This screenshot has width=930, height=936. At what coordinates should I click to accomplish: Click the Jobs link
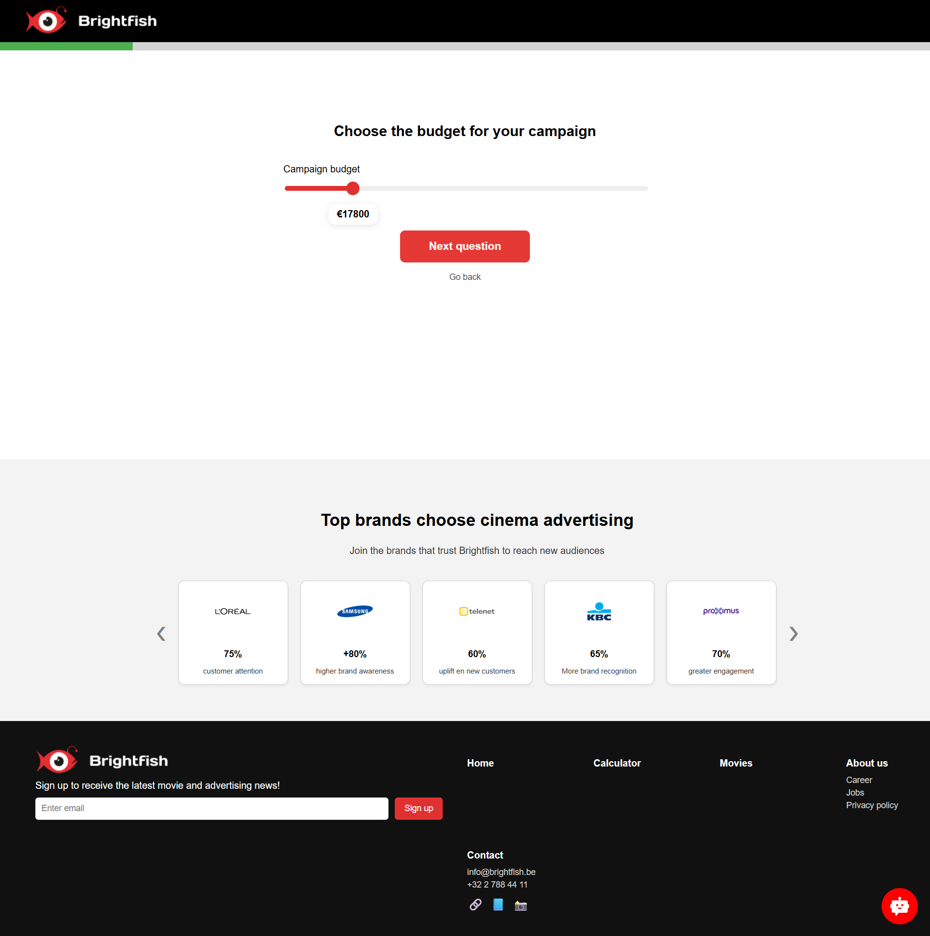tap(855, 792)
